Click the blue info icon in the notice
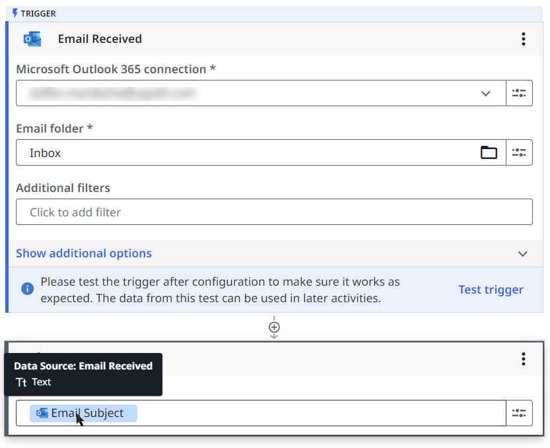Image resolution: width=550 pixels, height=448 pixels. click(x=27, y=289)
